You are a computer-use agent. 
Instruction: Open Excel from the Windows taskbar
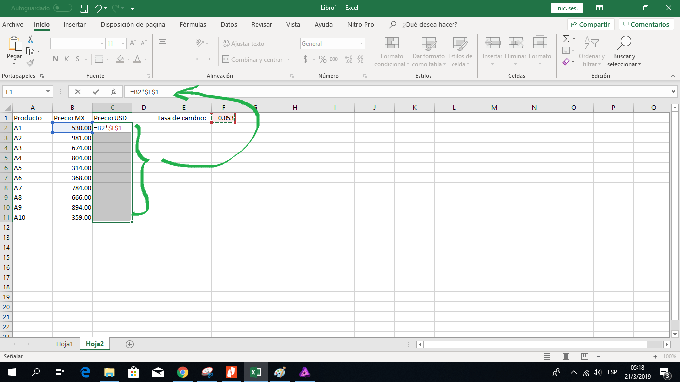point(256,372)
